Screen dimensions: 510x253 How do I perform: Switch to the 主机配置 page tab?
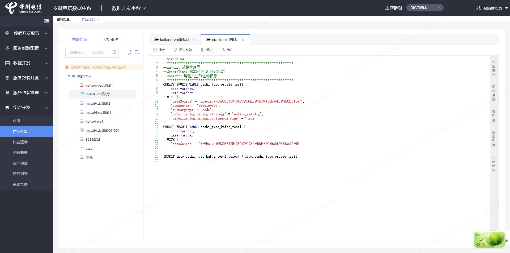[x=63, y=19]
